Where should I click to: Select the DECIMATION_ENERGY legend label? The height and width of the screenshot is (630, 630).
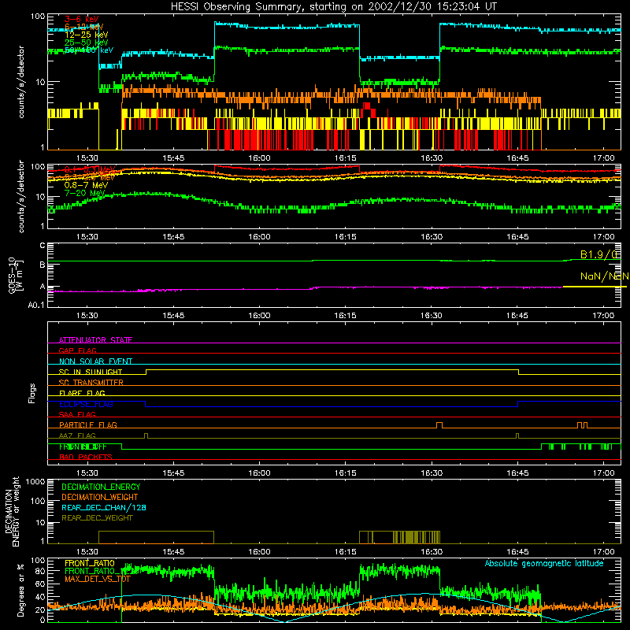[x=101, y=487]
